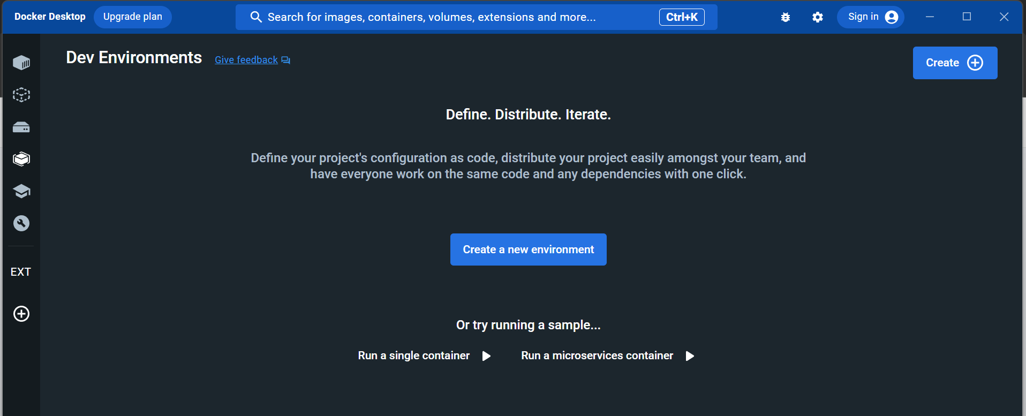Click the Create button
Screen dimensions: 1026x416
pyautogui.click(x=955, y=63)
